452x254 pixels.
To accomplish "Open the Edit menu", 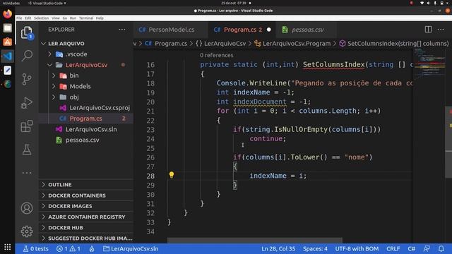I will pyautogui.click(x=28, y=18).
